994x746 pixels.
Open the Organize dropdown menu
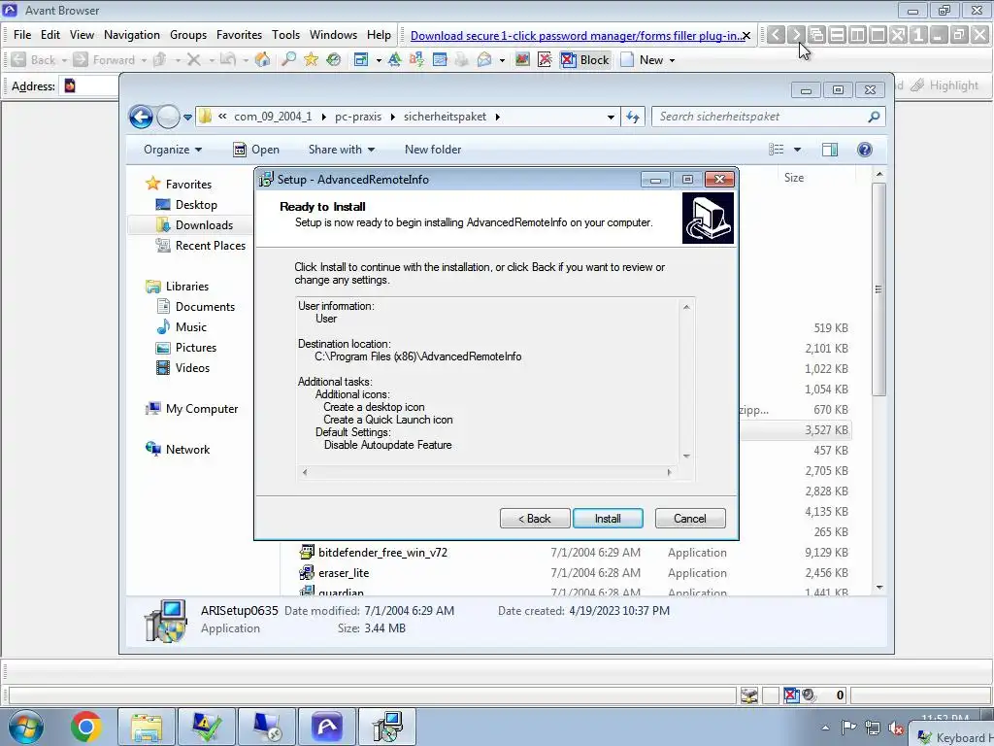[173, 150]
